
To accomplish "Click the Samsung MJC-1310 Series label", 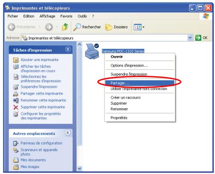I will [123, 51].
